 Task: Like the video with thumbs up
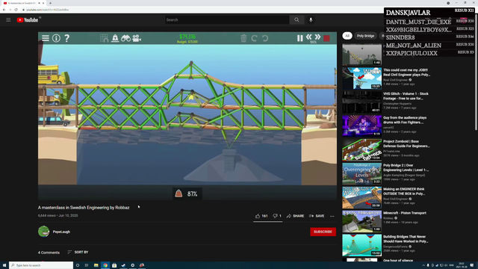[261, 216]
